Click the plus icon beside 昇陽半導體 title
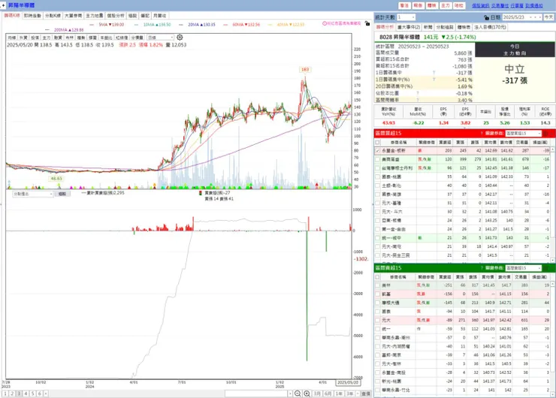The image size is (556, 398). click(3, 5)
